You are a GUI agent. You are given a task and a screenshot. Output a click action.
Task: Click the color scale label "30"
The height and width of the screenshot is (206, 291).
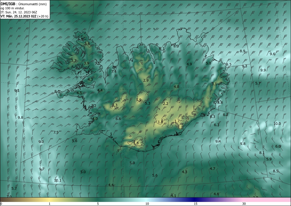pyautogui.click(x=244, y=204)
